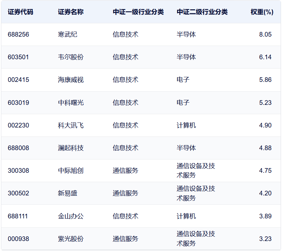This screenshot has width=282, height=251.
Task: Select the name 金山办公
Action: coord(71,216)
